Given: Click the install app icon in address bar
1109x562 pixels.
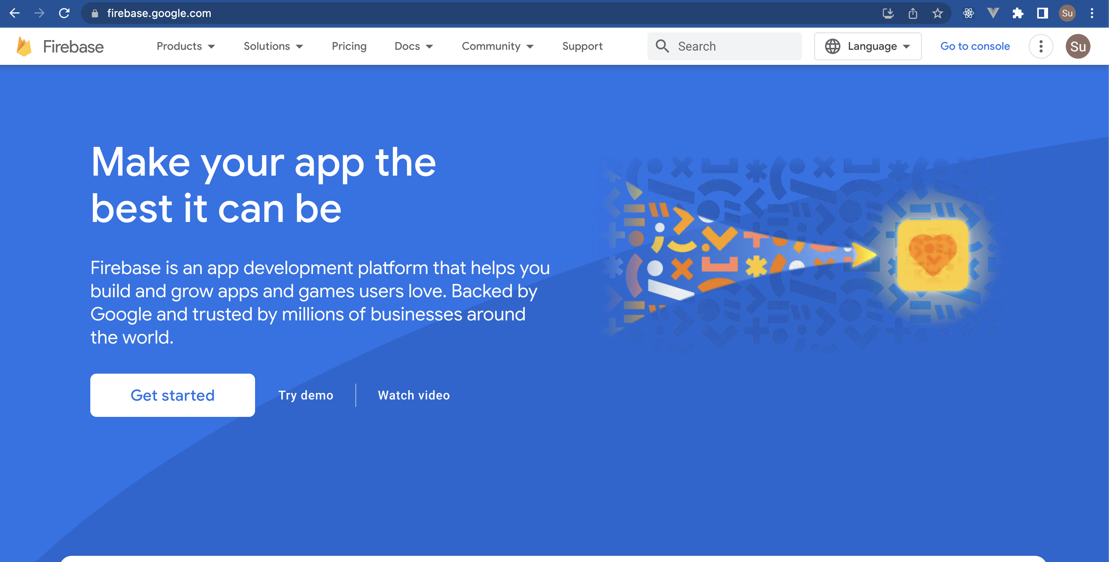Looking at the screenshot, I should 888,14.
